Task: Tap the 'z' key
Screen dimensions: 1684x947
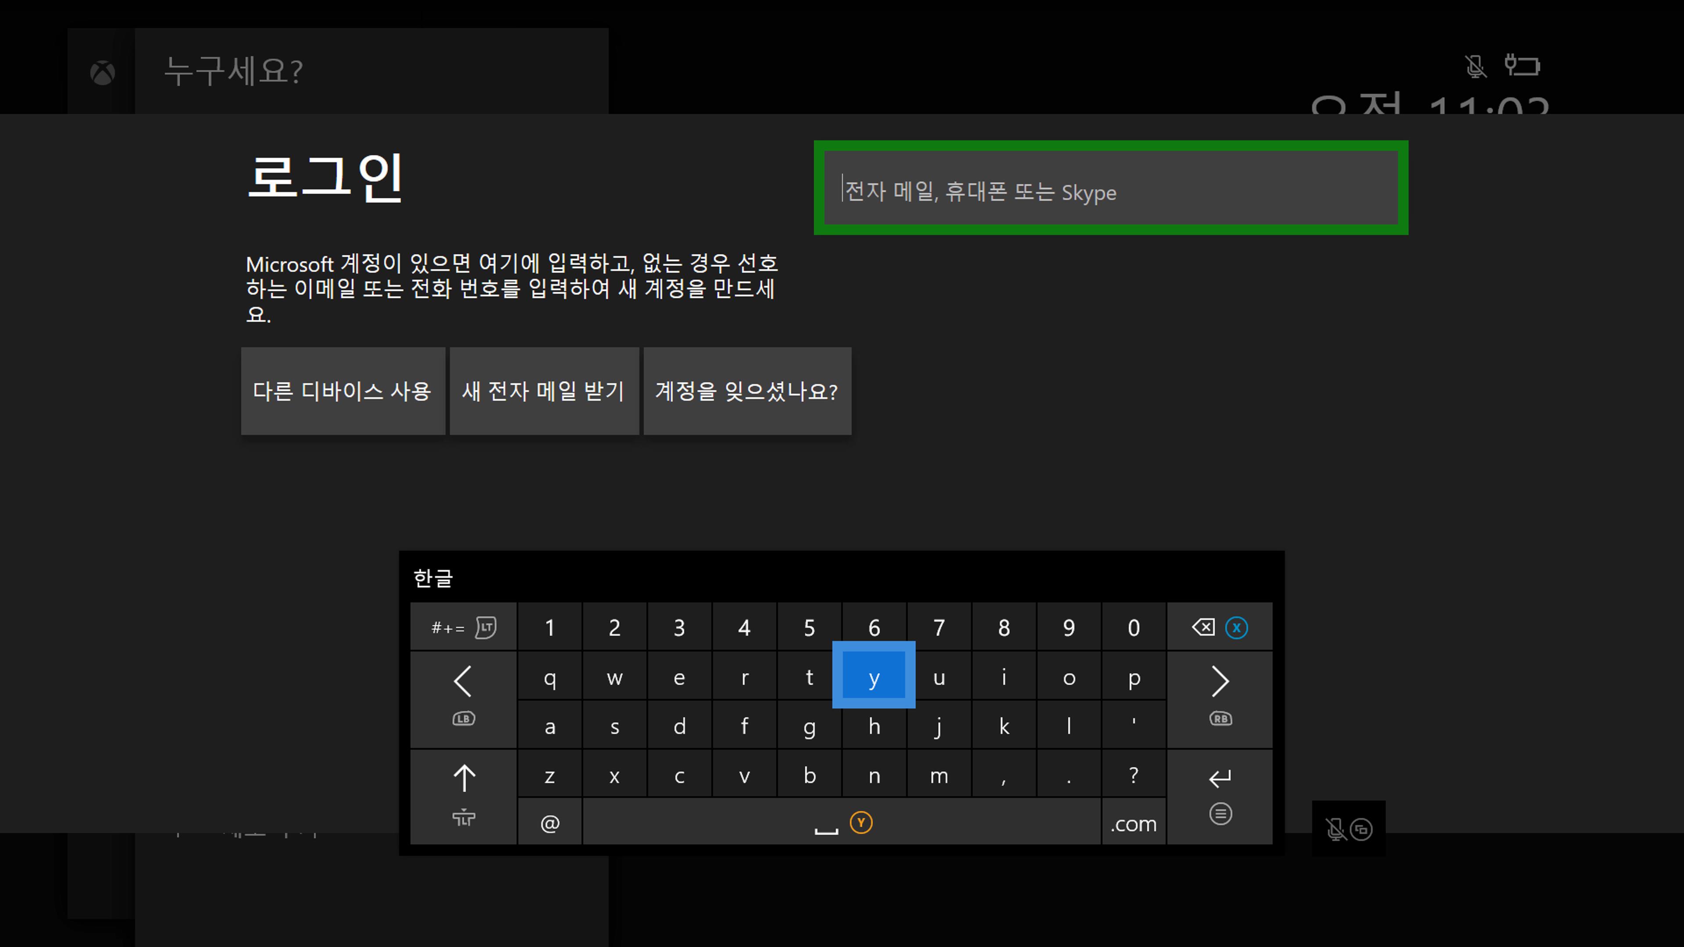Action: pyautogui.click(x=550, y=774)
